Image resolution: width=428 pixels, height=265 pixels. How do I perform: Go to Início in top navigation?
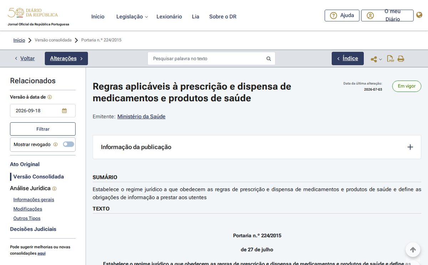click(x=98, y=17)
